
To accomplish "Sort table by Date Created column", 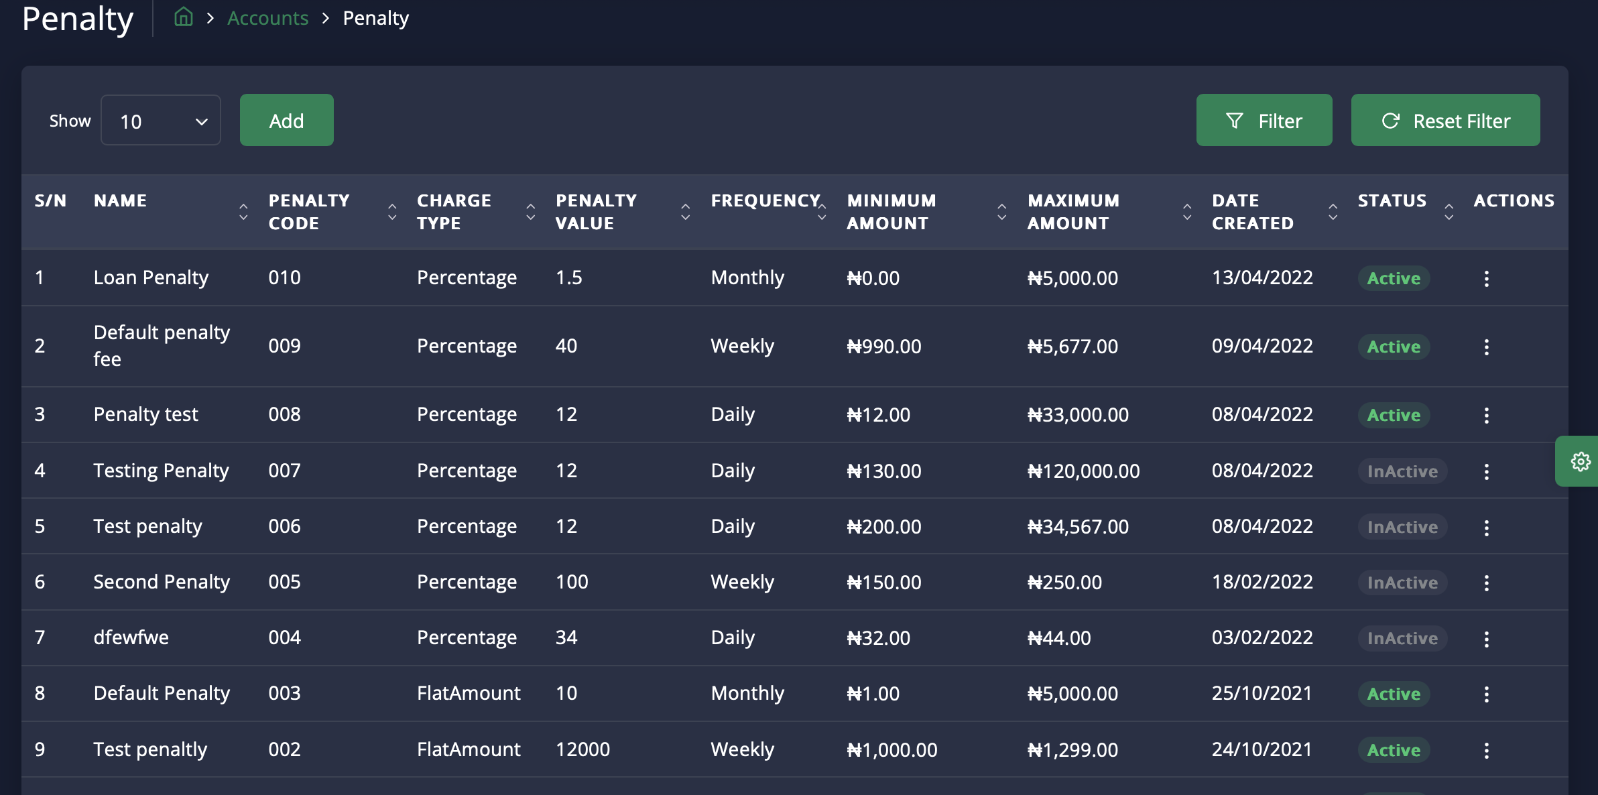I will click(x=1333, y=212).
